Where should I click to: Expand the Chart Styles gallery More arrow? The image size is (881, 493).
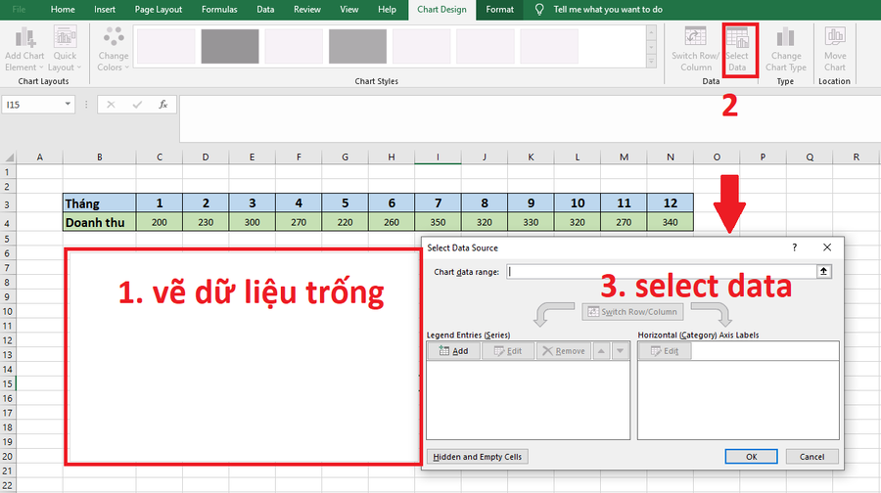click(x=652, y=62)
